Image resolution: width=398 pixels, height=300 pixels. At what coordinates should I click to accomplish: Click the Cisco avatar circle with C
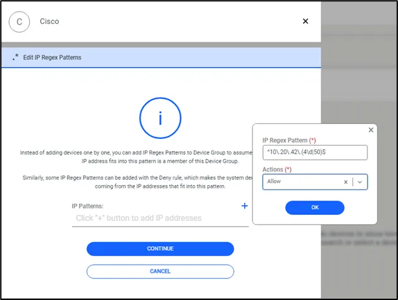pos(19,22)
